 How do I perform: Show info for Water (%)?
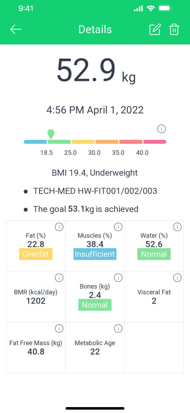tap(177, 227)
